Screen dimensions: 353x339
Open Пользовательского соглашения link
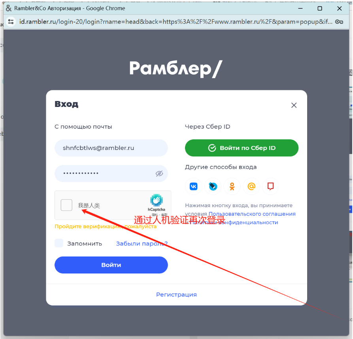(252, 214)
